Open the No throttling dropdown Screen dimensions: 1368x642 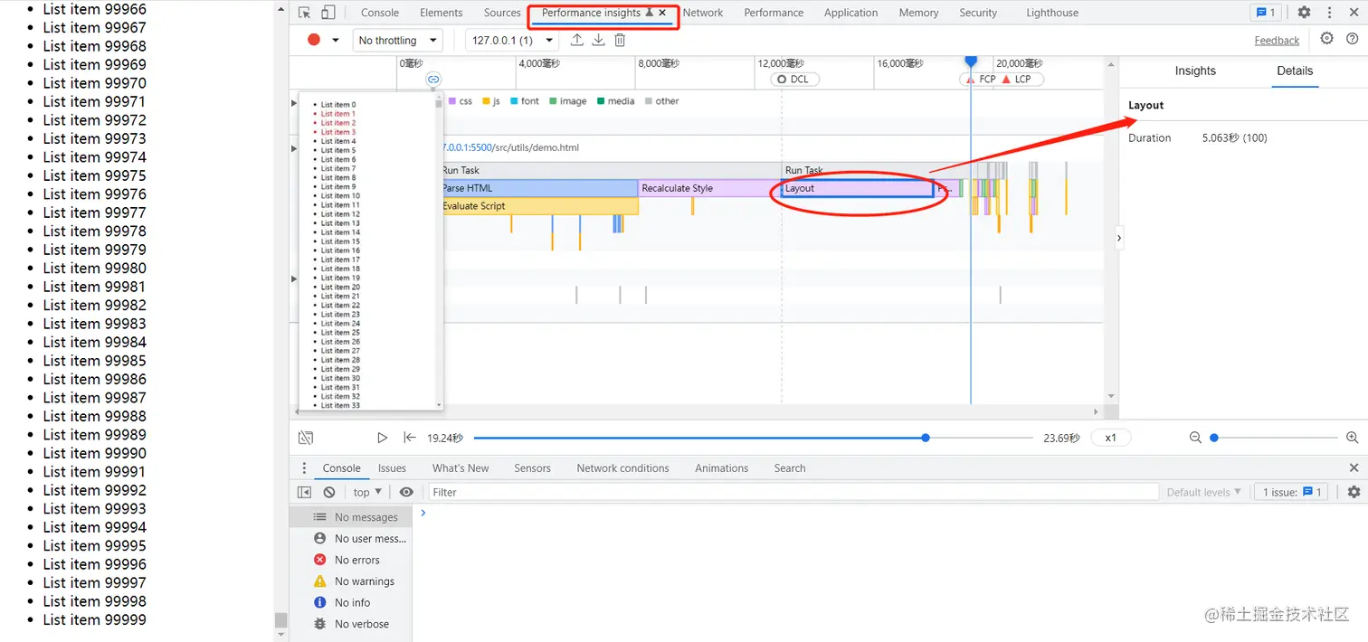click(x=396, y=40)
